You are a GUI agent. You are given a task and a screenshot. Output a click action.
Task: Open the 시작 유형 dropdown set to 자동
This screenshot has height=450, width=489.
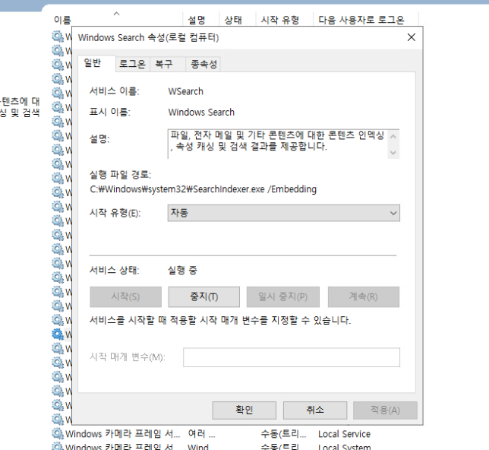[283, 213]
